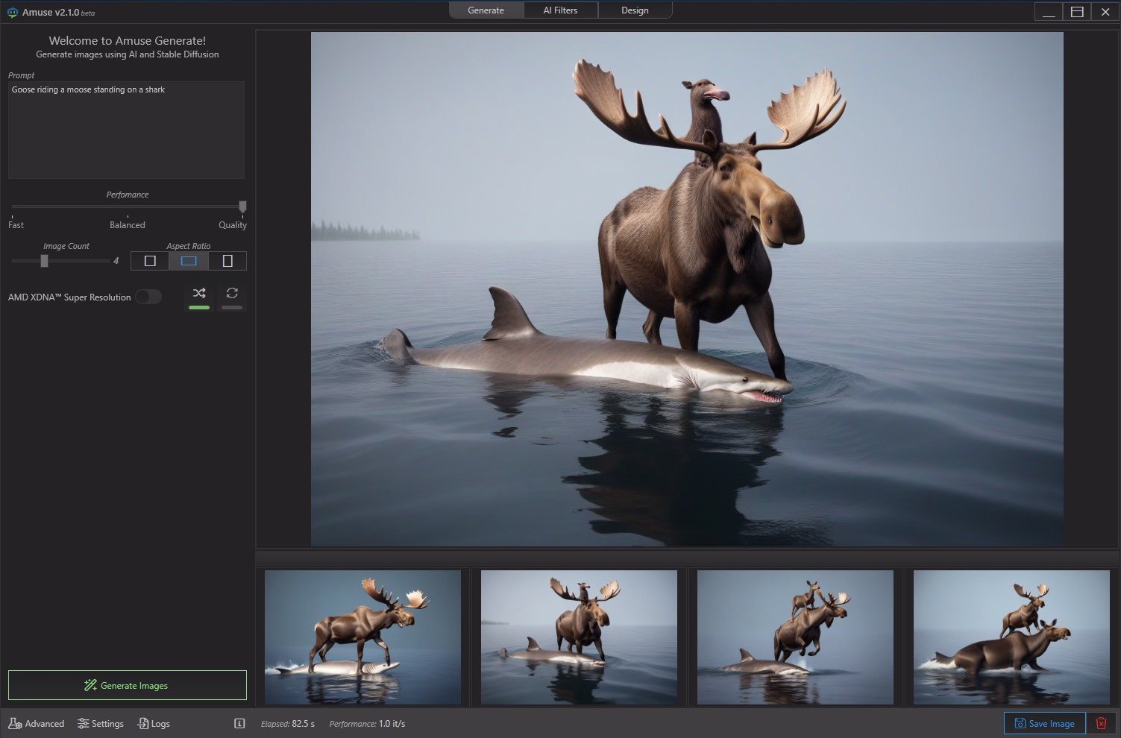
Task: Delete image using red trash icon
Action: coord(1101,723)
